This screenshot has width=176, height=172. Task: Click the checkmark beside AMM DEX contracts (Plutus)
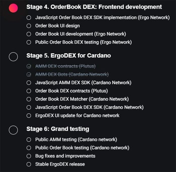coord(29,66)
